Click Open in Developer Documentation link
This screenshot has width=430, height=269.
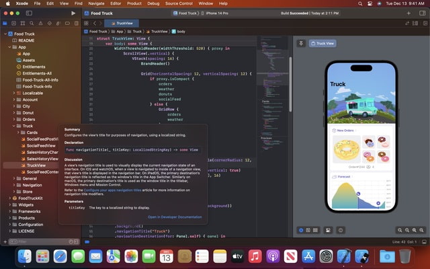click(174, 217)
